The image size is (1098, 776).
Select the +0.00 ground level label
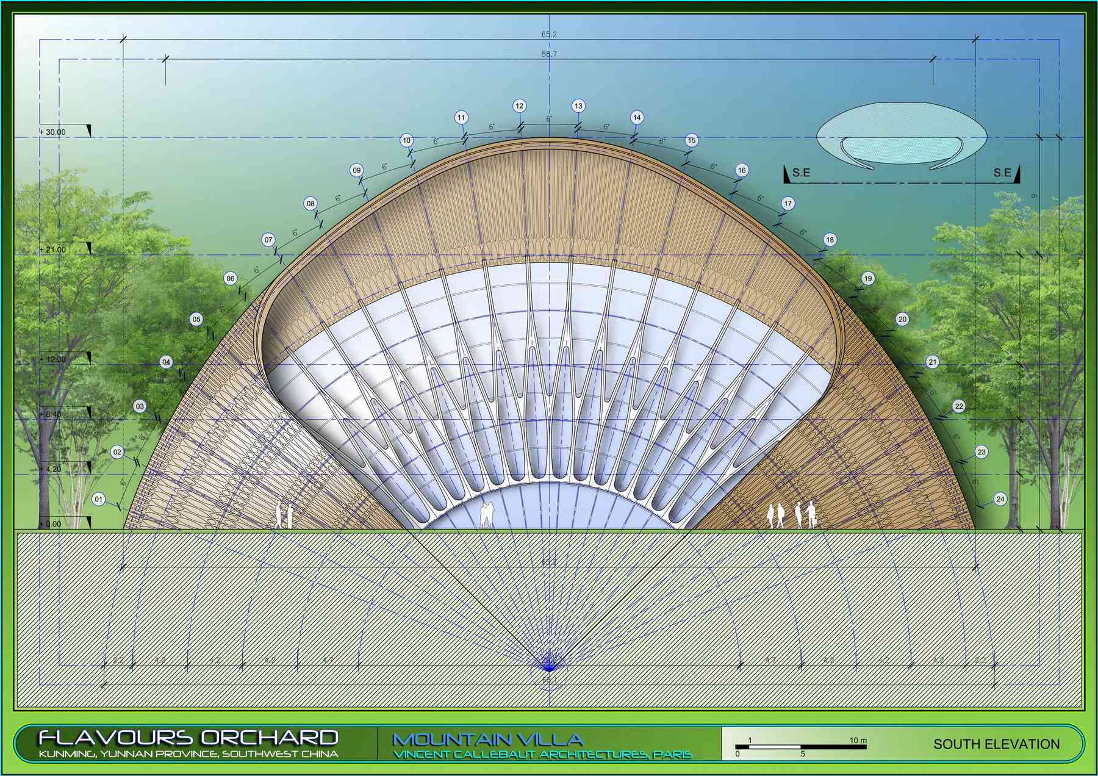(51, 523)
